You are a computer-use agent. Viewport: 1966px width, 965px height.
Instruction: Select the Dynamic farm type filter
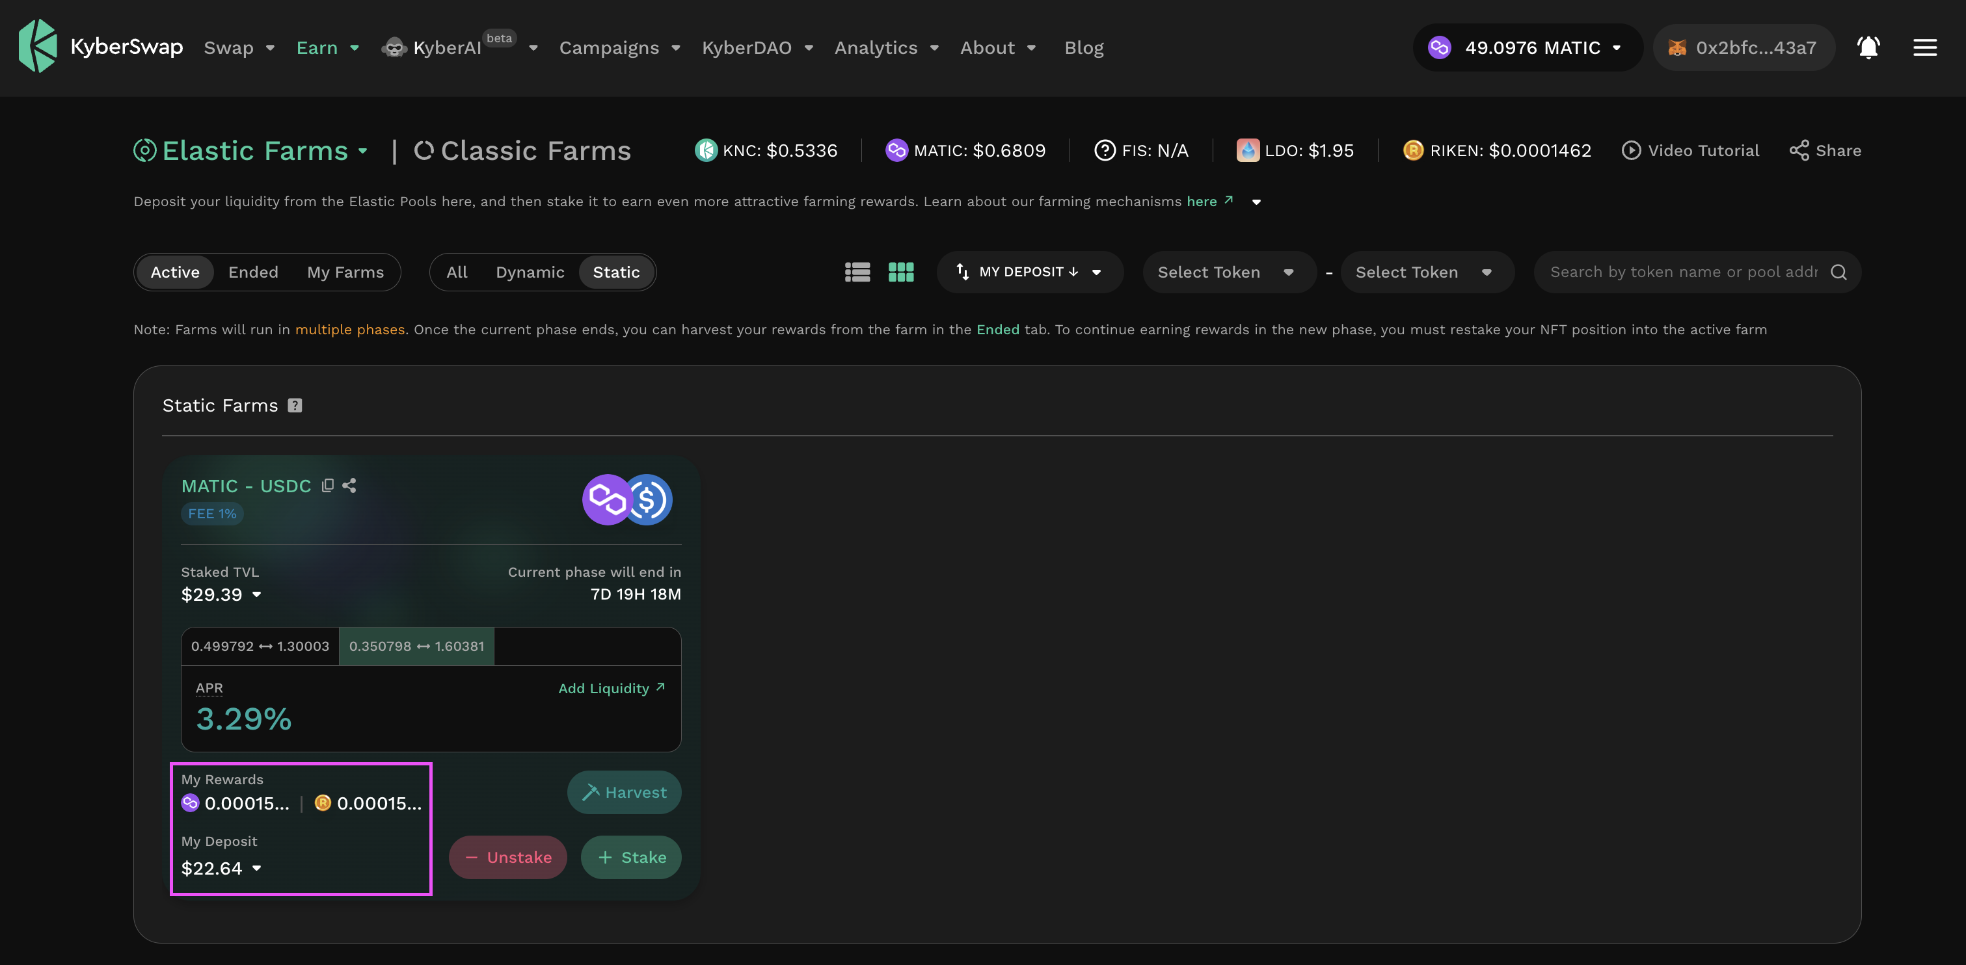tap(530, 272)
